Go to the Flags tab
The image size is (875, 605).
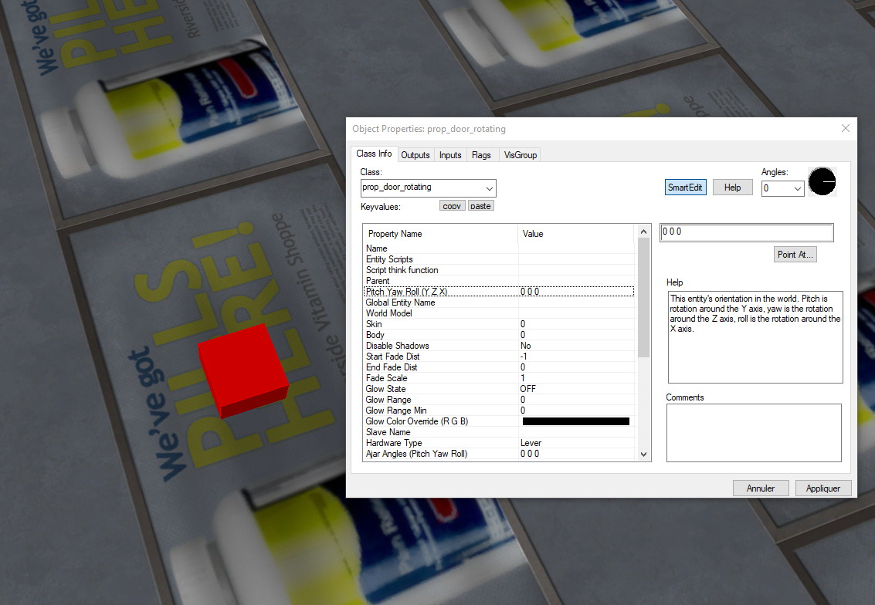[x=481, y=155]
